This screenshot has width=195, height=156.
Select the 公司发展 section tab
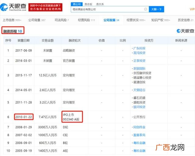click(111, 20)
